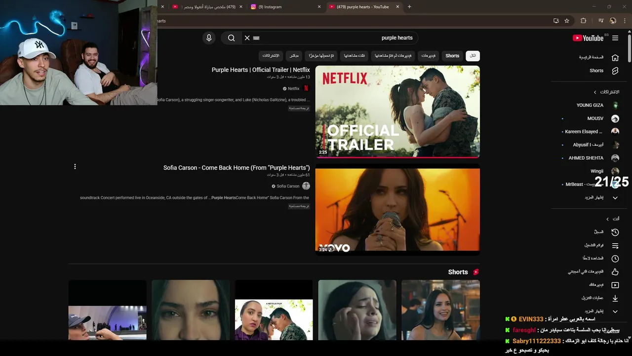This screenshot has width=632, height=356.
Task: Open the YOUNG GIZA channel subscription
Action: pos(598,105)
